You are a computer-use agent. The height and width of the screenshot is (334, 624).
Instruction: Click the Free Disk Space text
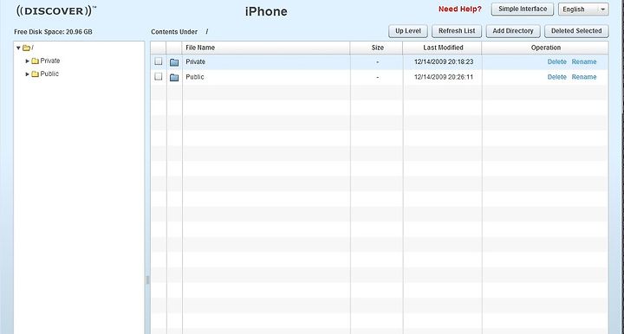(53, 32)
